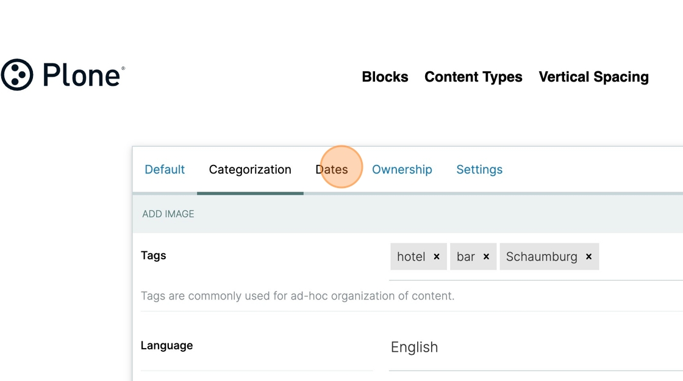Click the Plone circular logo icon

(x=17, y=75)
